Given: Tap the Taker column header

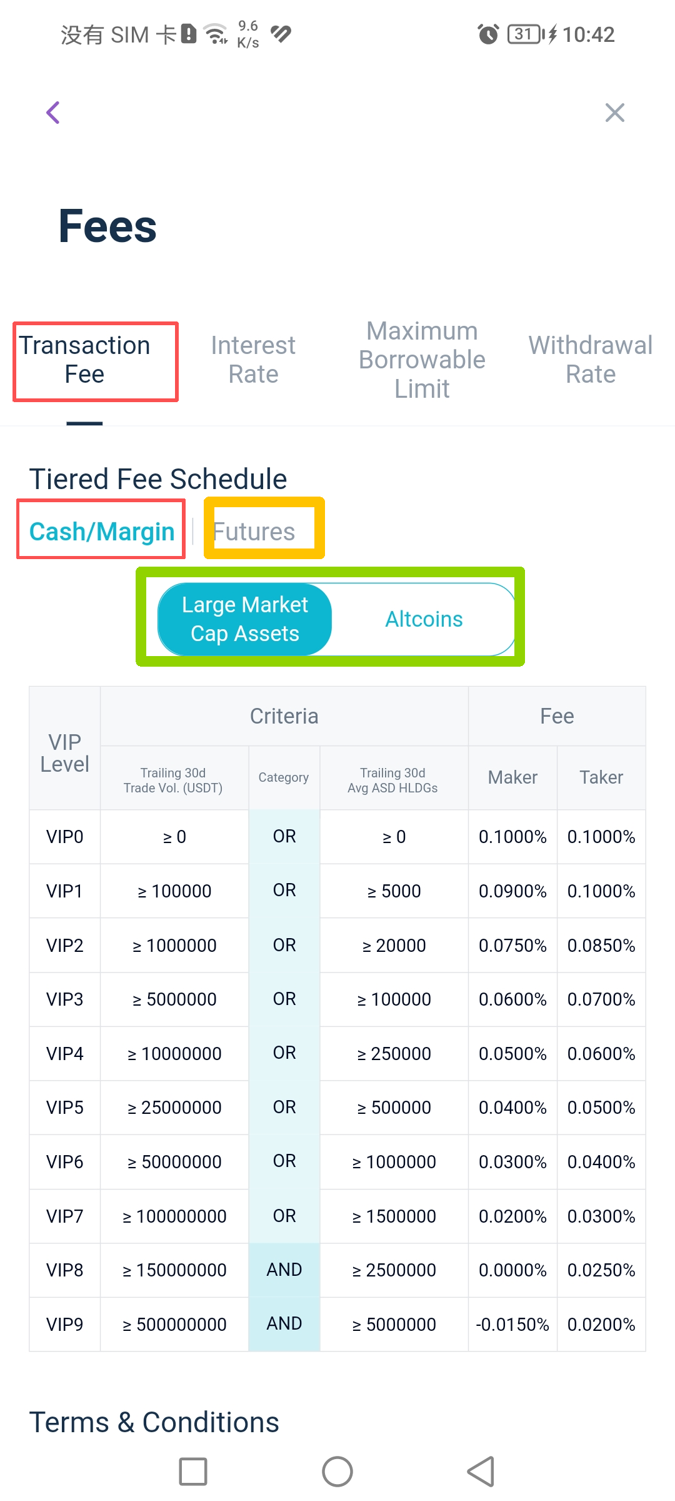Looking at the screenshot, I should pyautogui.click(x=601, y=777).
